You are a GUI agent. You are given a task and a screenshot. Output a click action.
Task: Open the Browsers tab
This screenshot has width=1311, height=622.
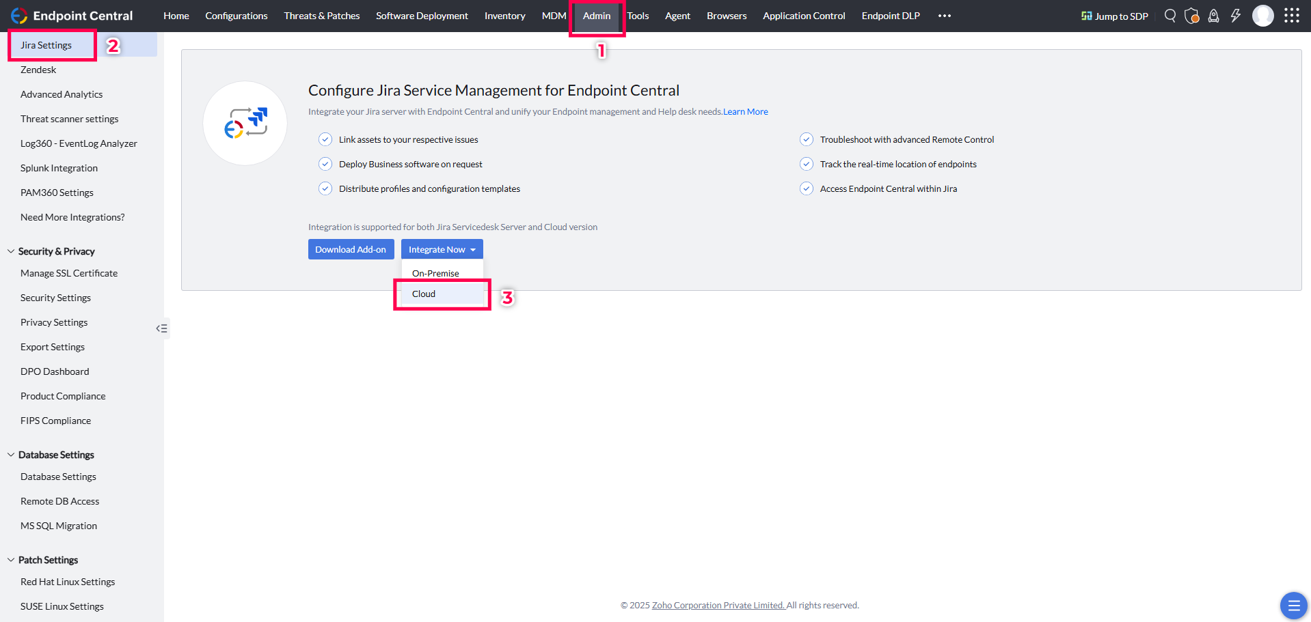[727, 16]
